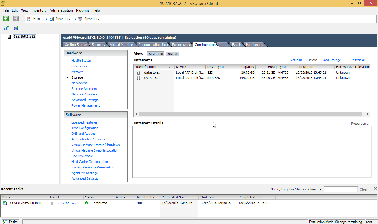Screen dimensions: 378x224
Task: Click the datastore list scroll left arrow
Action: (136, 114)
